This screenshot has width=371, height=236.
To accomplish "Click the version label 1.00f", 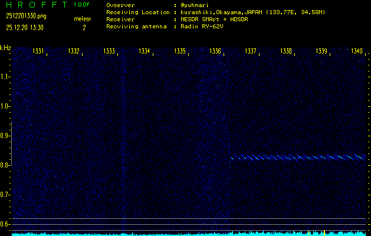I will (82, 5).
